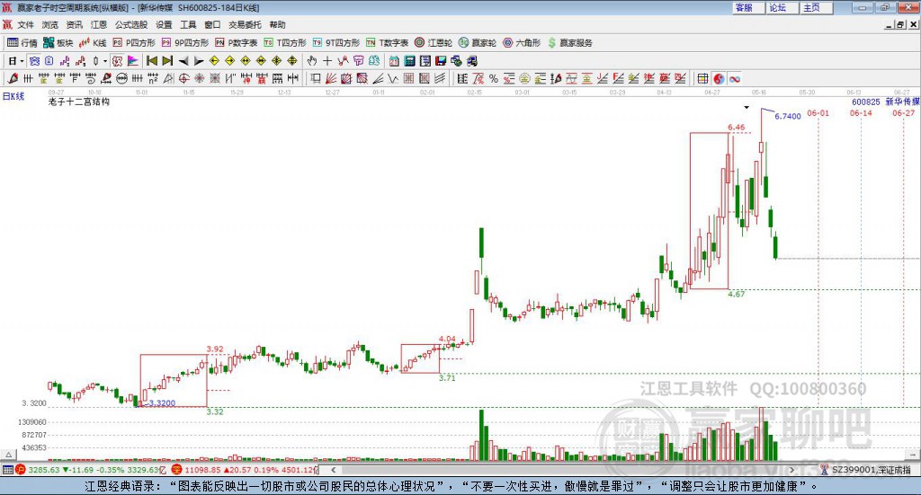
Task: Open the 江恩 menu
Action: pyautogui.click(x=99, y=24)
